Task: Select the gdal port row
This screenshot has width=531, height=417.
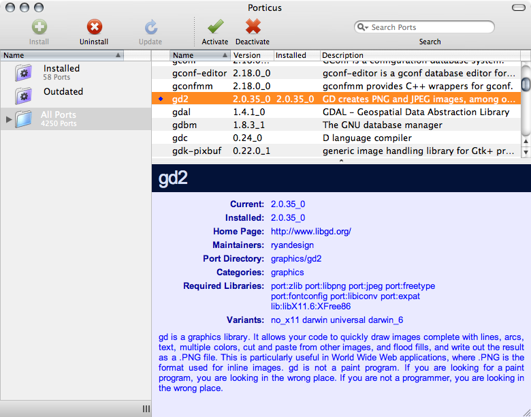Action: 336,112
